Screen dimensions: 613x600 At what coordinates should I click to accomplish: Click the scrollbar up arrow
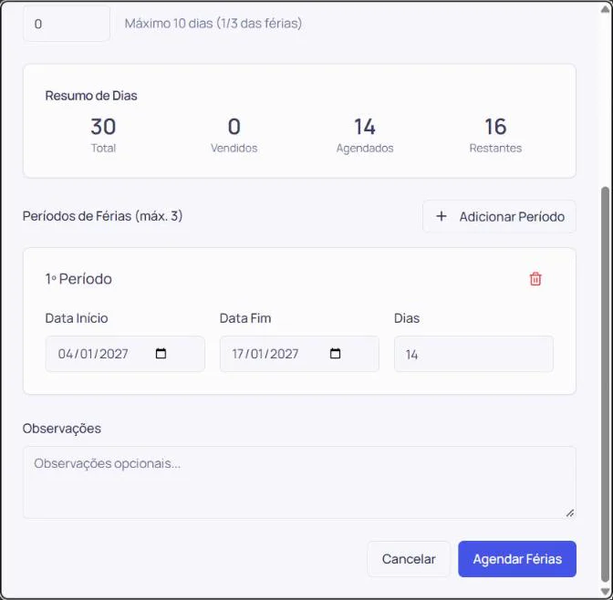pyautogui.click(x=605, y=9)
